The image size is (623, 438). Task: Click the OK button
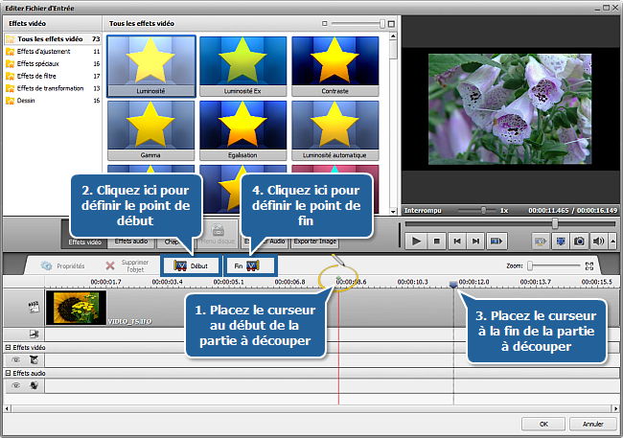(543, 423)
